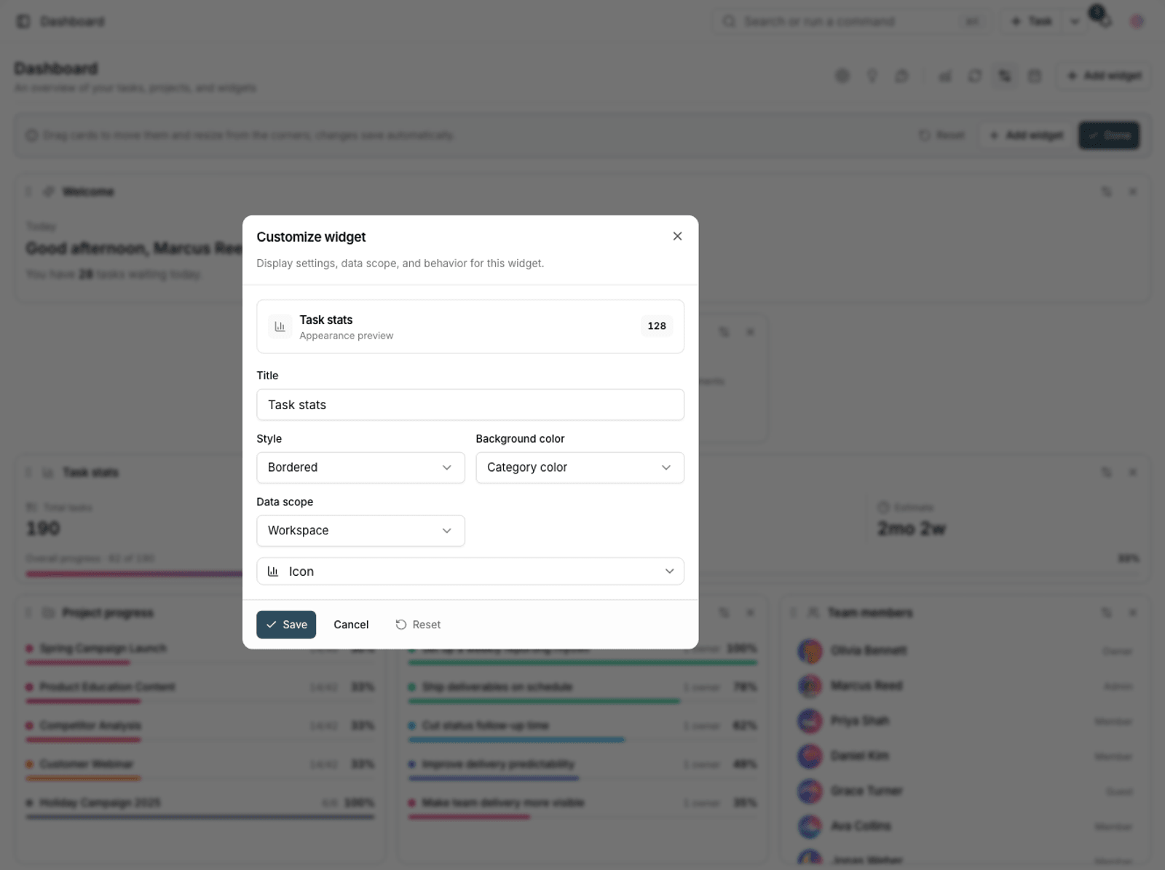Open the user avatar in the top bar
The width and height of the screenshot is (1165, 870).
[1137, 22]
